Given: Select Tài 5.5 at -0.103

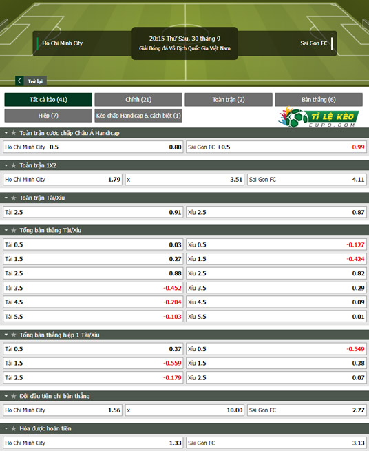Looking at the screenshot, I should pos(93,317).
